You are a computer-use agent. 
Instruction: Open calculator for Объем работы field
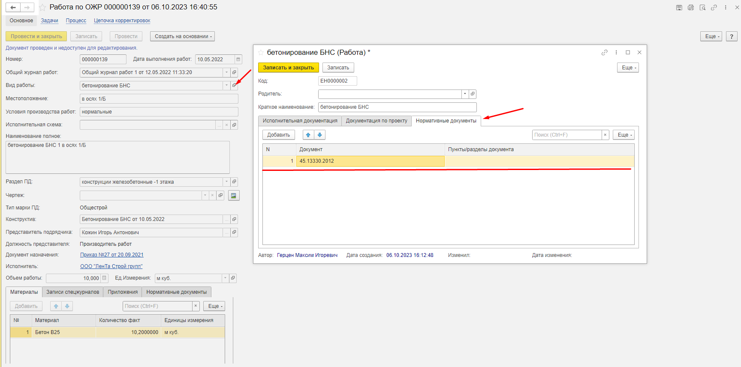[x=104, y=278]
